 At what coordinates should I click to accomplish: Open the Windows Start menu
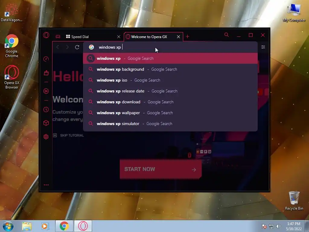point(8,226)
